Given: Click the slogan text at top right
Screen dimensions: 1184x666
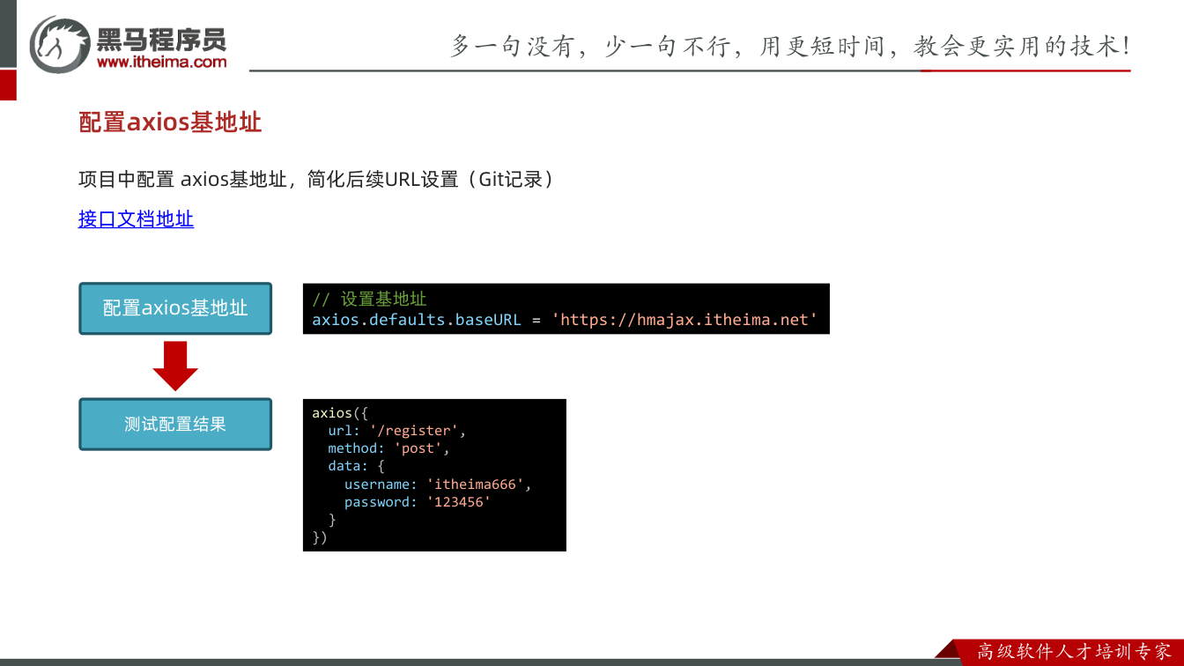Looking at the screenshot, I should pos(790,46).
